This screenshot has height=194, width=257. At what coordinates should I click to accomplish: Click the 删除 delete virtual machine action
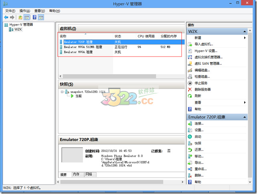tap(199, 176)
